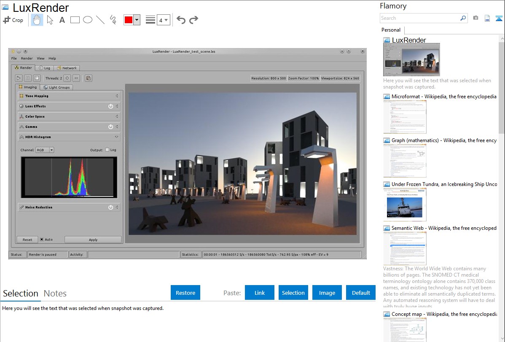Click the Default paste button
Image resolution: width=505 pixels, height=342 pixels.
[x=361, y=293]
